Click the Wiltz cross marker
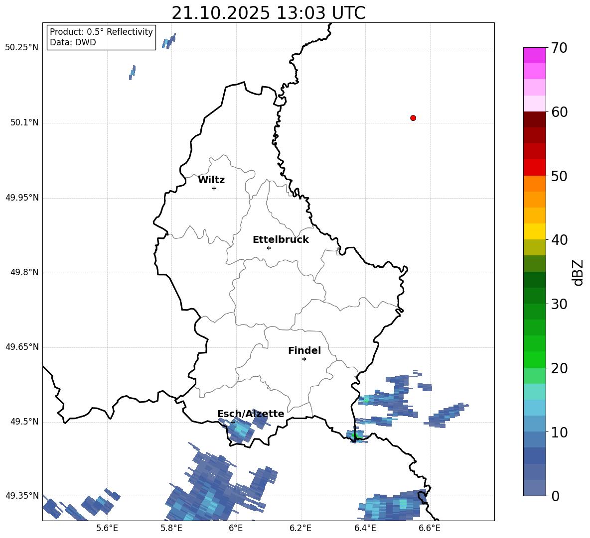590x538 pixels. (214, 188)
